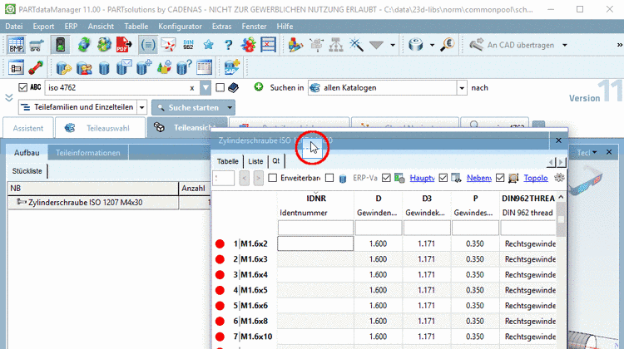The height and width of the screenshot is (349, 624).
Task: Click the Topolo link in table toolbar
Action: click(535, 178)
